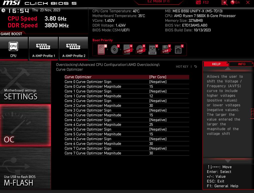Click the MSI logo
The height and width of the screenshot is (193, 254).
[12, 3]
